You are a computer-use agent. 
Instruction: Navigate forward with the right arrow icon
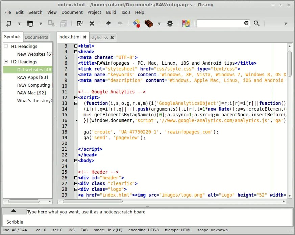(120, 24)
